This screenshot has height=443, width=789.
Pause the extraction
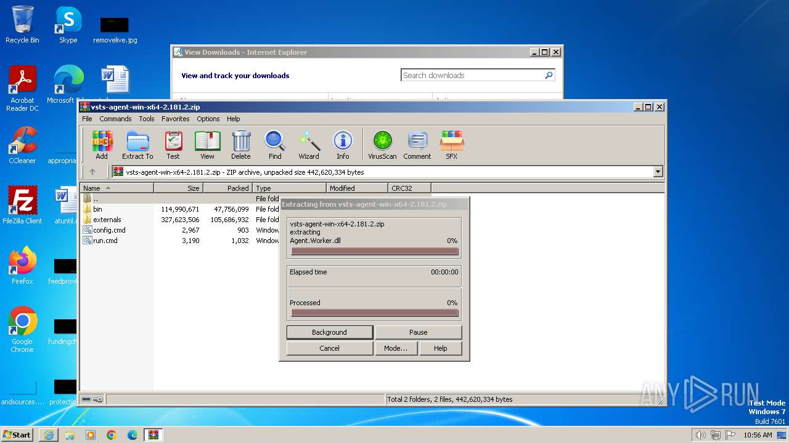[419, 332]
